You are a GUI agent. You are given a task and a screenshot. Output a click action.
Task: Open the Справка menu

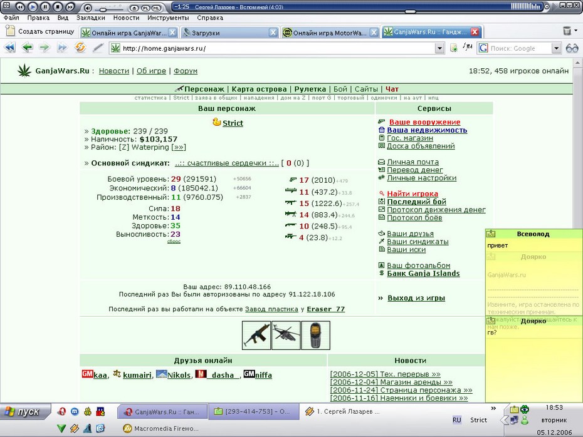pyautogui.click(x=210, y=18)
